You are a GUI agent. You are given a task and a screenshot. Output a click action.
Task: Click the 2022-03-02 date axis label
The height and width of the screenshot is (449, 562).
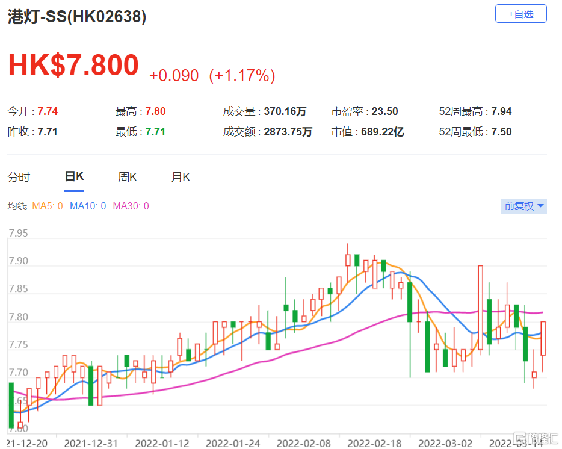pyautogui.click(x=445, y=443)
